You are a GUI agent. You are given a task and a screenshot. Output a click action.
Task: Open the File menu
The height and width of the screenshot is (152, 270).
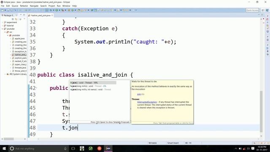pyautogui.click(x=3, y=6)
